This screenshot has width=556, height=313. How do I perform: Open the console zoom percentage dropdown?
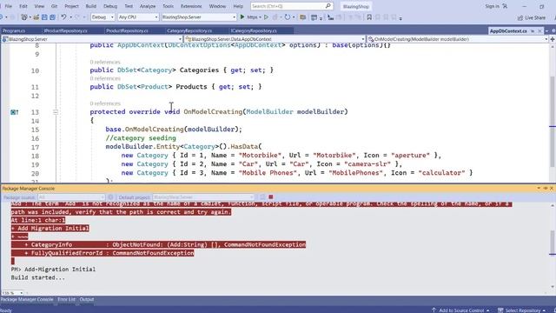click(12, 293)
